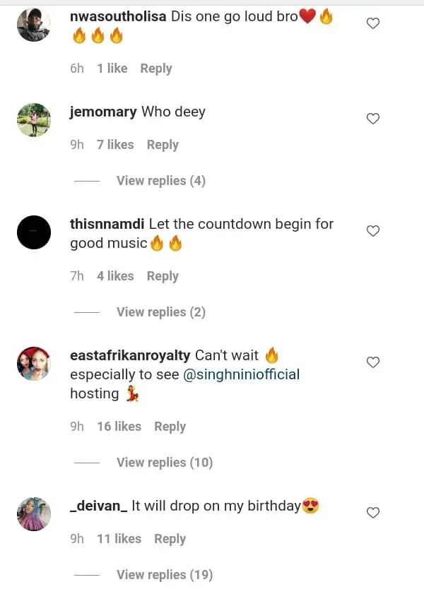Screen dimensions: 424x606
Task: Open the eastafrikanroyalty username link
Action: [129, 356]
